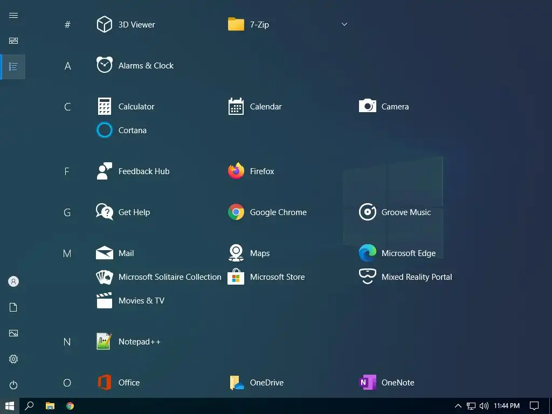Viewport: 552px width, 414px height.
Task: Open Cortana circle icon
Action: click(104, 130)
